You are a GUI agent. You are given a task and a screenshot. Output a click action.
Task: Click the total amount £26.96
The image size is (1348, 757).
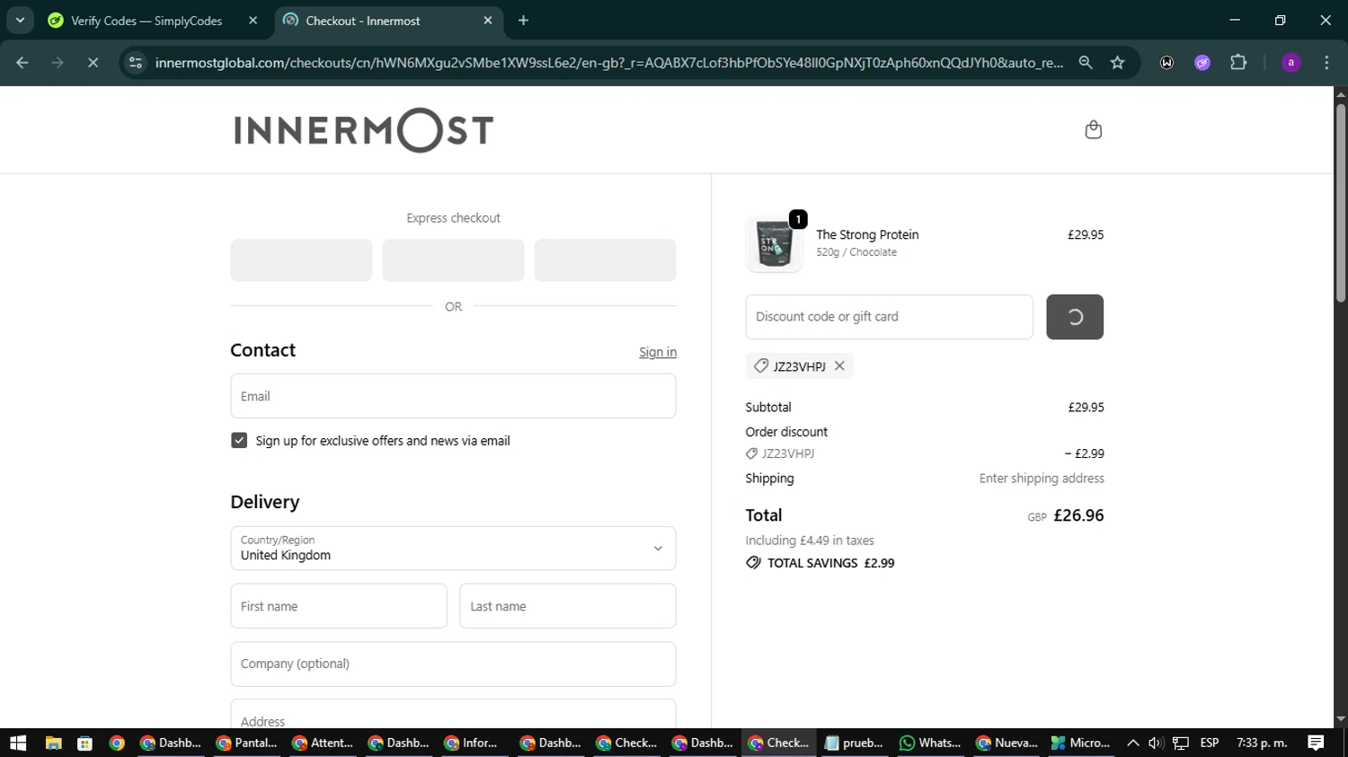click(1078, 515)
